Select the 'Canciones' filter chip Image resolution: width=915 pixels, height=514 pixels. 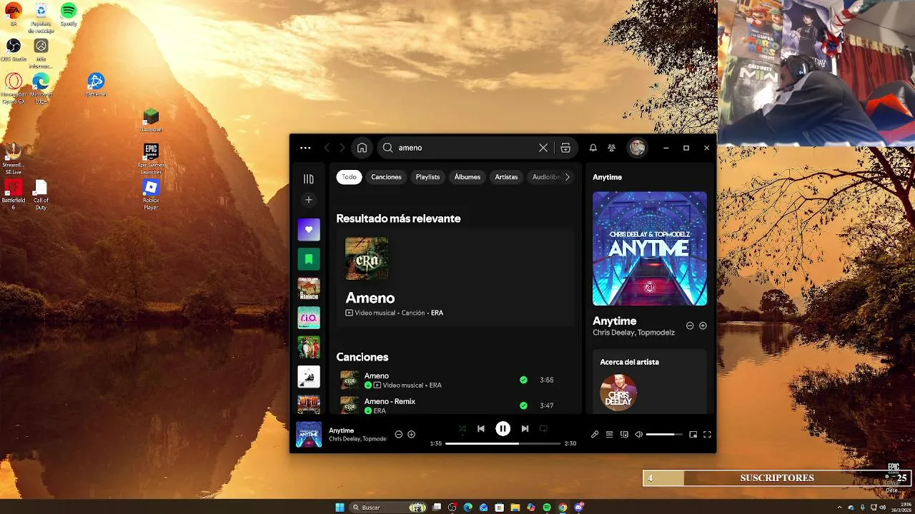(386, 177)
